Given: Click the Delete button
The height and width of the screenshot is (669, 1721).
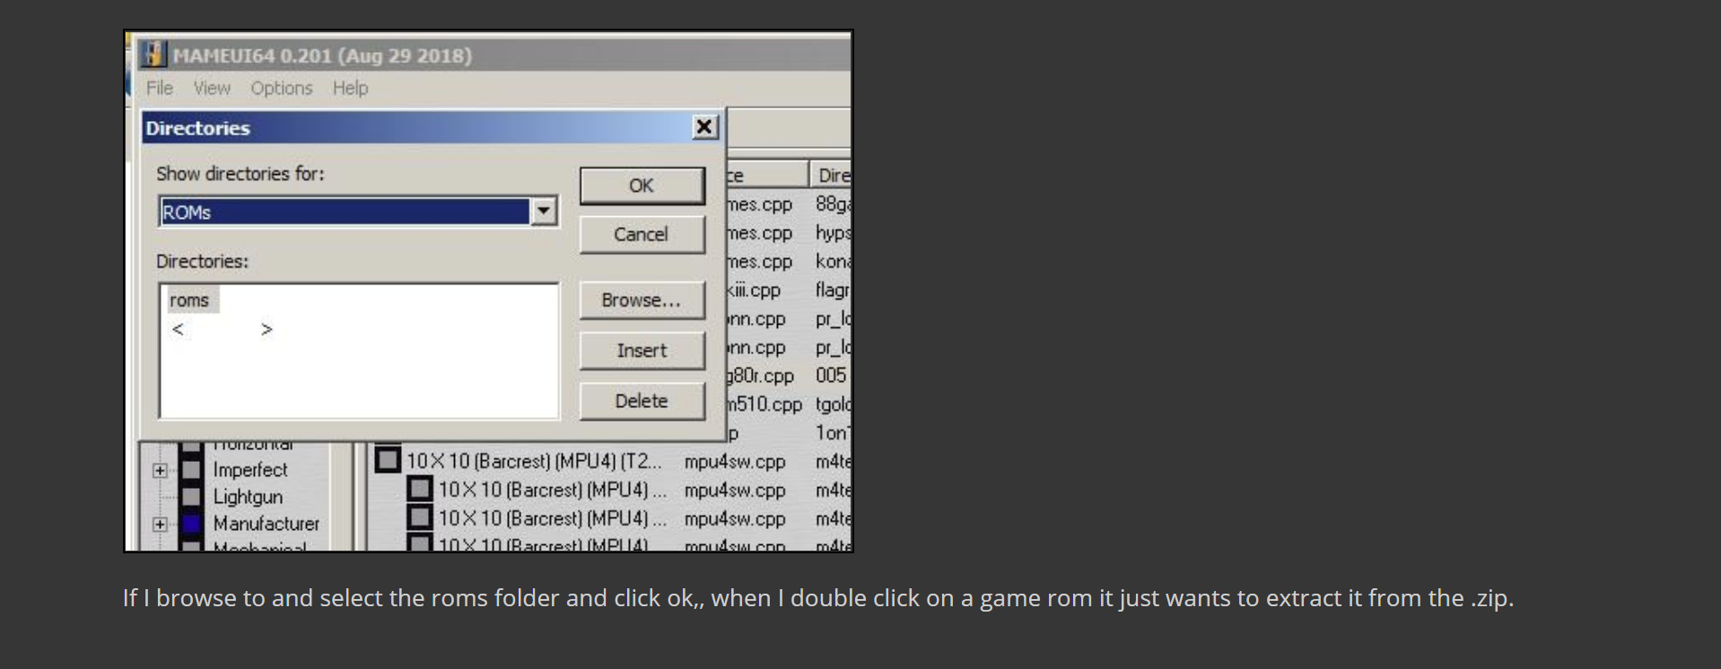Looking at the screenshot, I should pos(642,401).
